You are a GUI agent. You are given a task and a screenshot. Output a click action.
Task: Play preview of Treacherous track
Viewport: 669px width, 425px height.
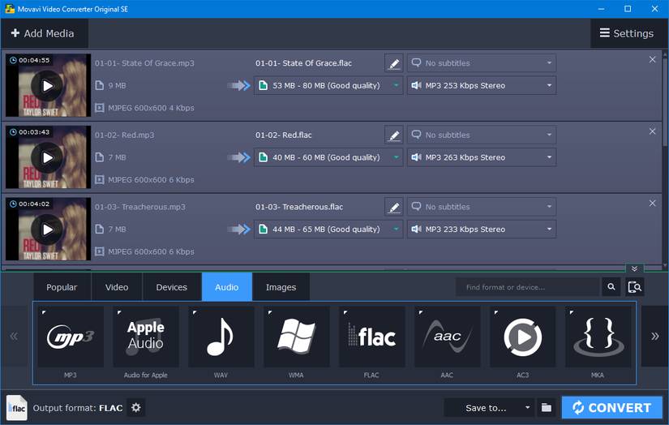click(47, 230)
